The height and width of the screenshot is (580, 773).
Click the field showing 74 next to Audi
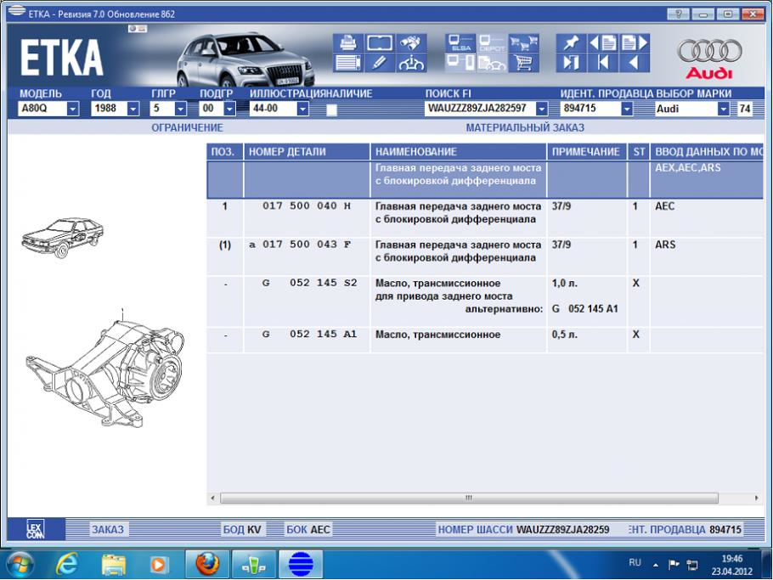[745, 109]
